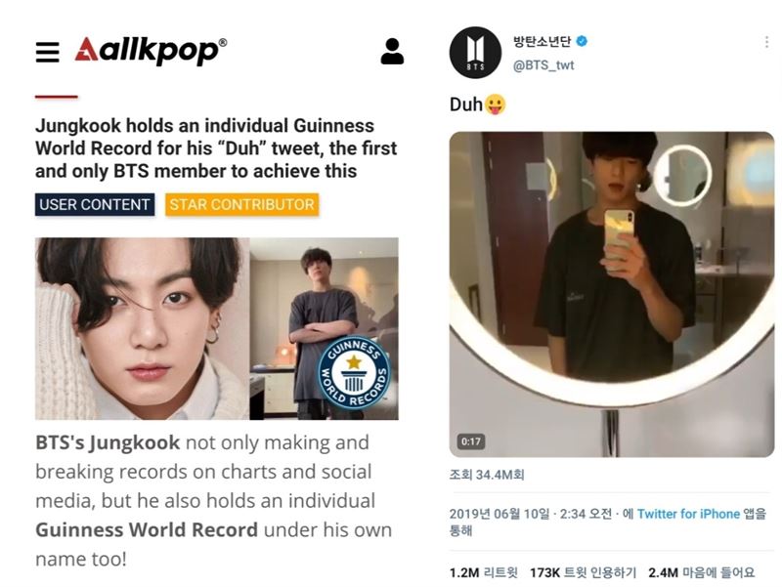Select the USER CONTENT tag
The height and width of the screenshot is (587, 782).
pos(95,205)
